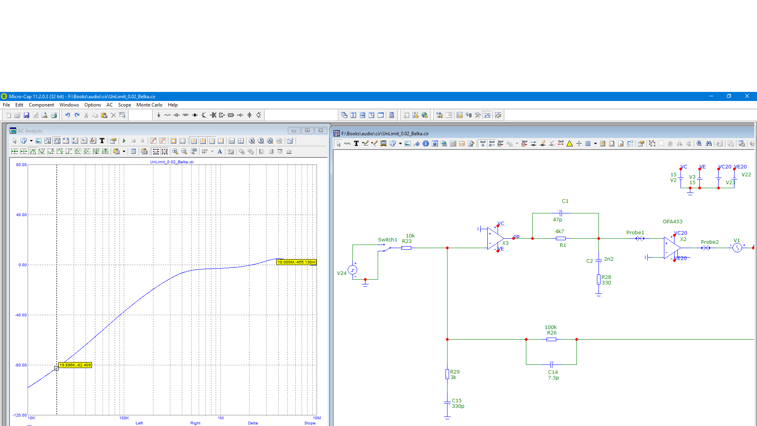The image size is (757, 426).
Task: Select the Wire tool in schematic toolbar
Action: [x=365, y=144]
